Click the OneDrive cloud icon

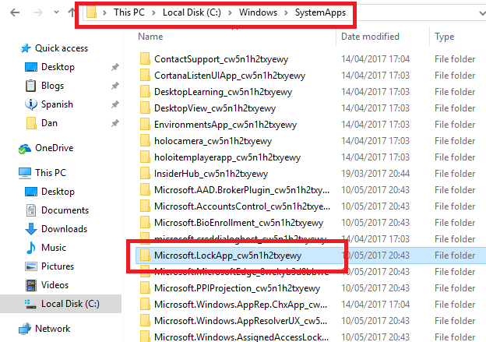click(25, 149)
